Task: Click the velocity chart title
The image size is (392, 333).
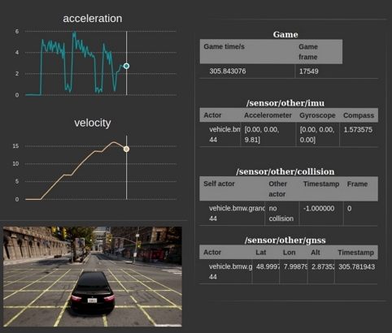Action: click(x=93, y=123)
